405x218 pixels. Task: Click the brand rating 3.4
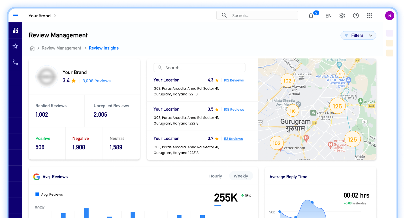(x=66, y=81)
